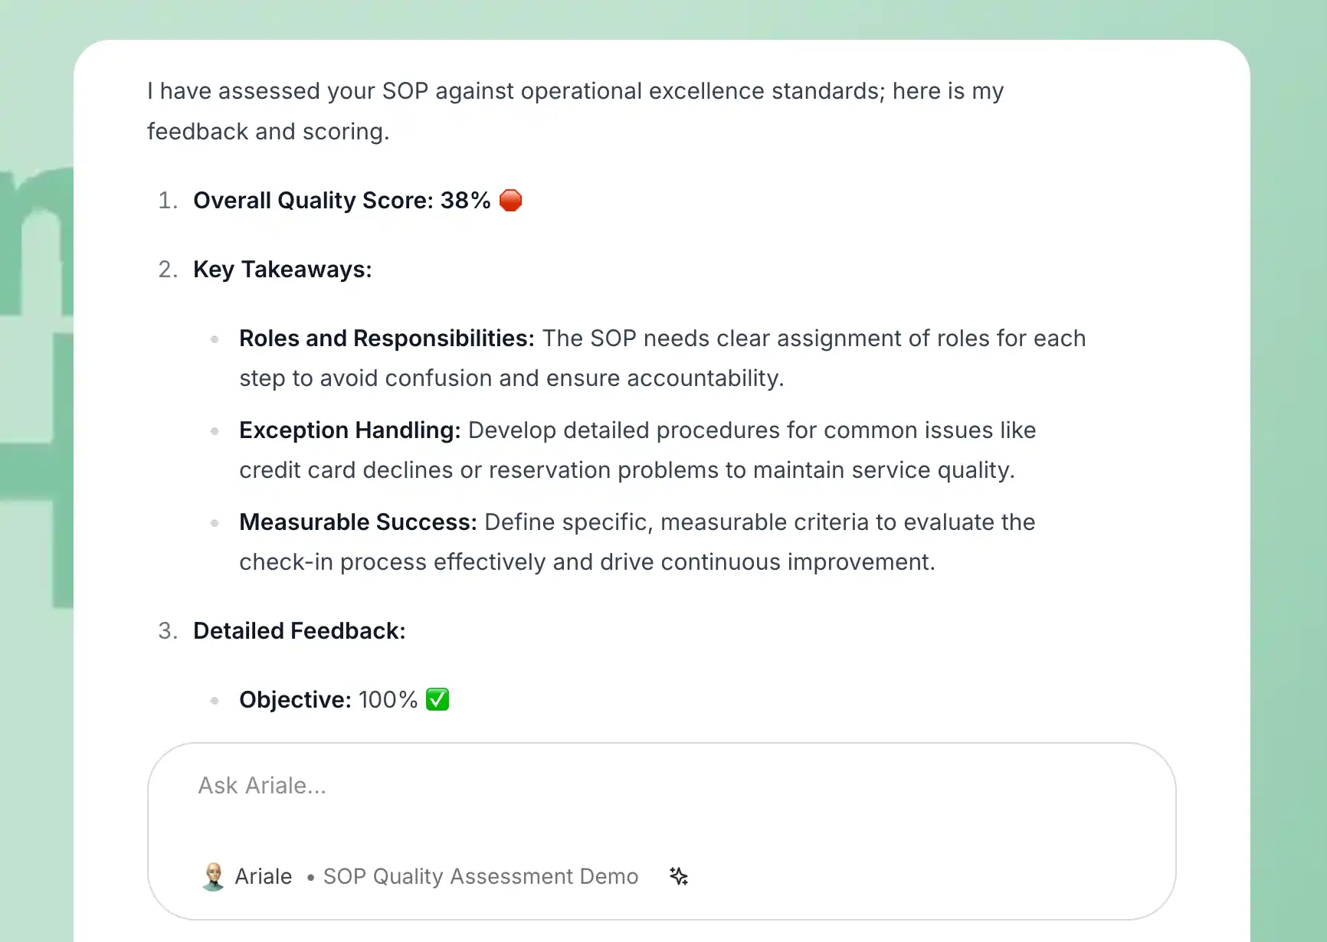
Task: Click the sparkle AI icon
Action: pos(679,876)
